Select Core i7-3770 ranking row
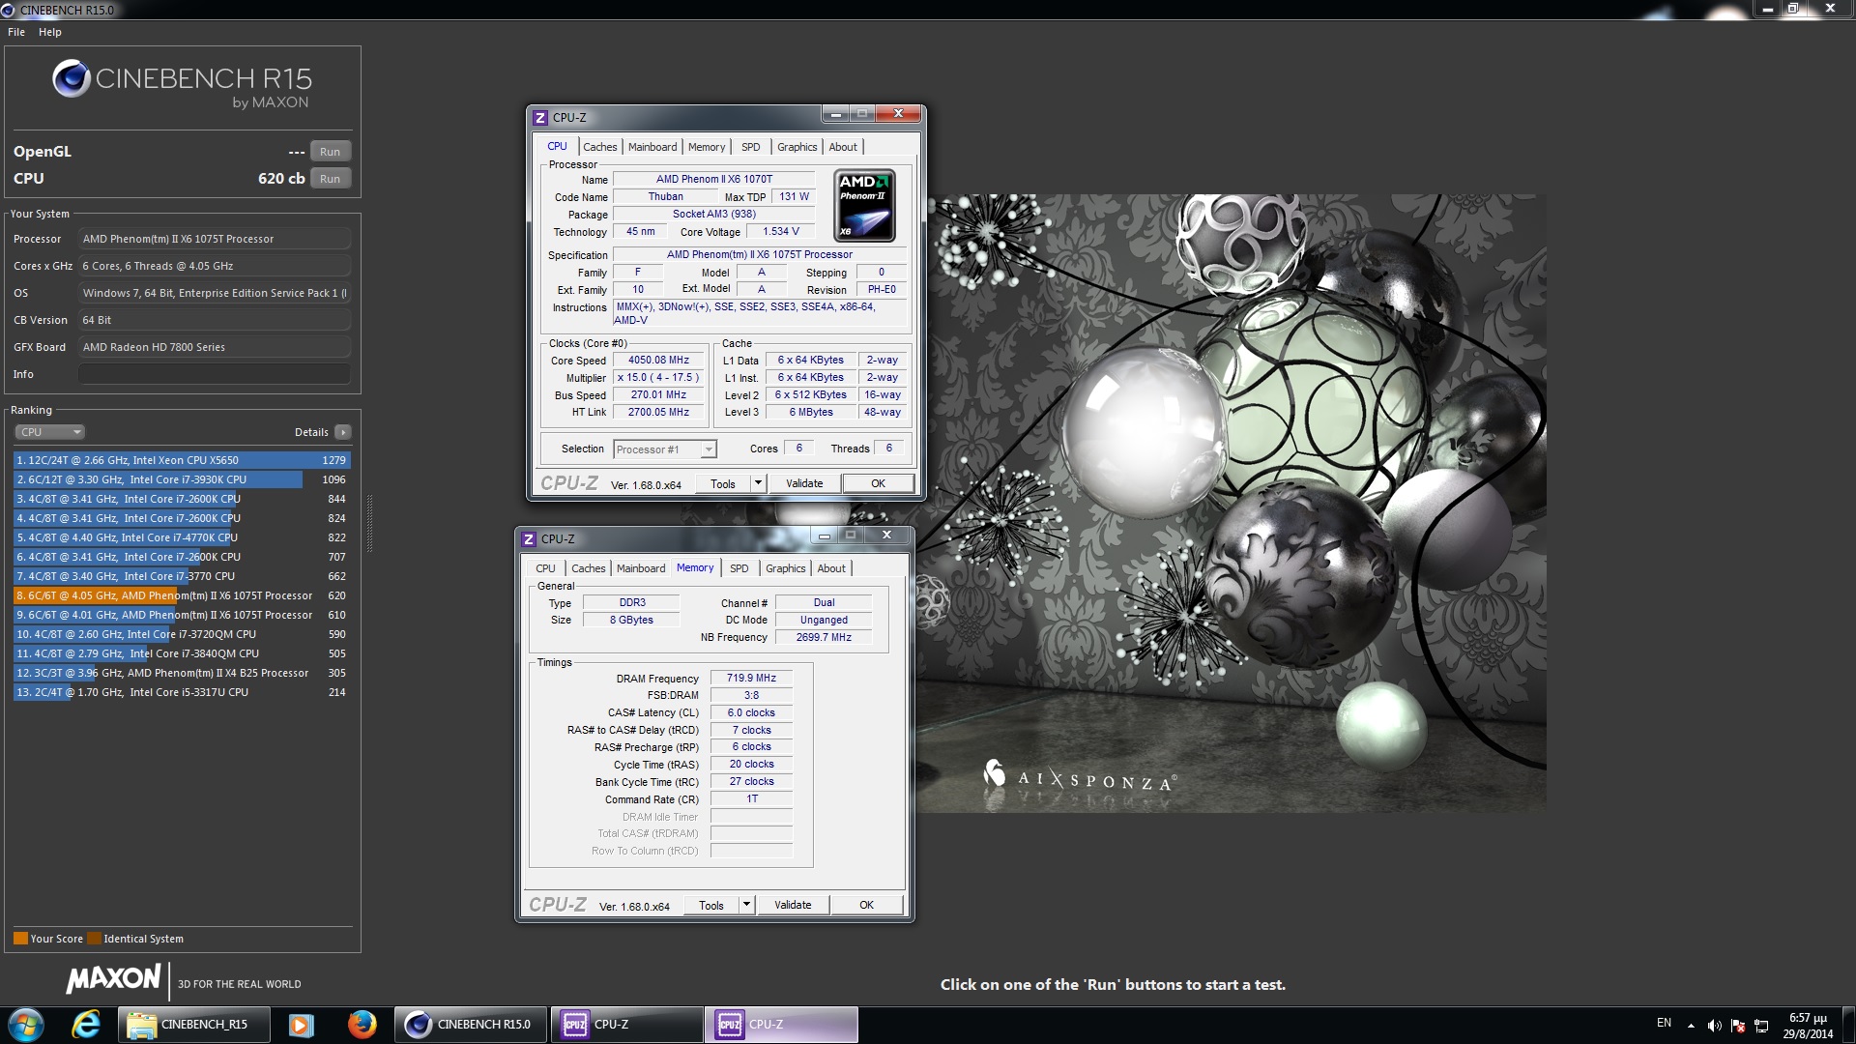This screenshot has height=1044, width=1856. point(182,576)
